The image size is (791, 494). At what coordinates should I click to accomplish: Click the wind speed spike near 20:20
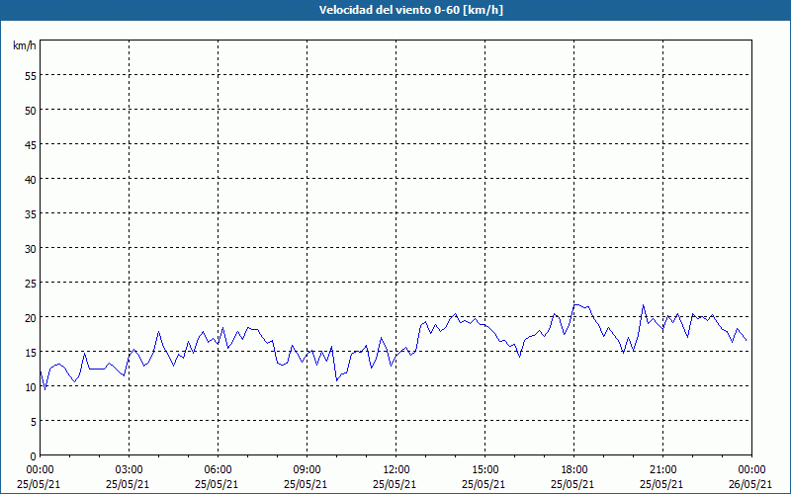pyautogui.click(x=644, y=304)
